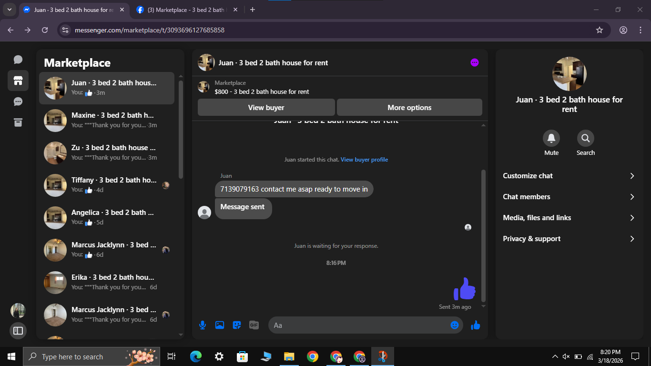Image resolution: width=651 pixels, height=366 pixels.
Task: Reload the page in Chrome
Action: pos(45,30)
